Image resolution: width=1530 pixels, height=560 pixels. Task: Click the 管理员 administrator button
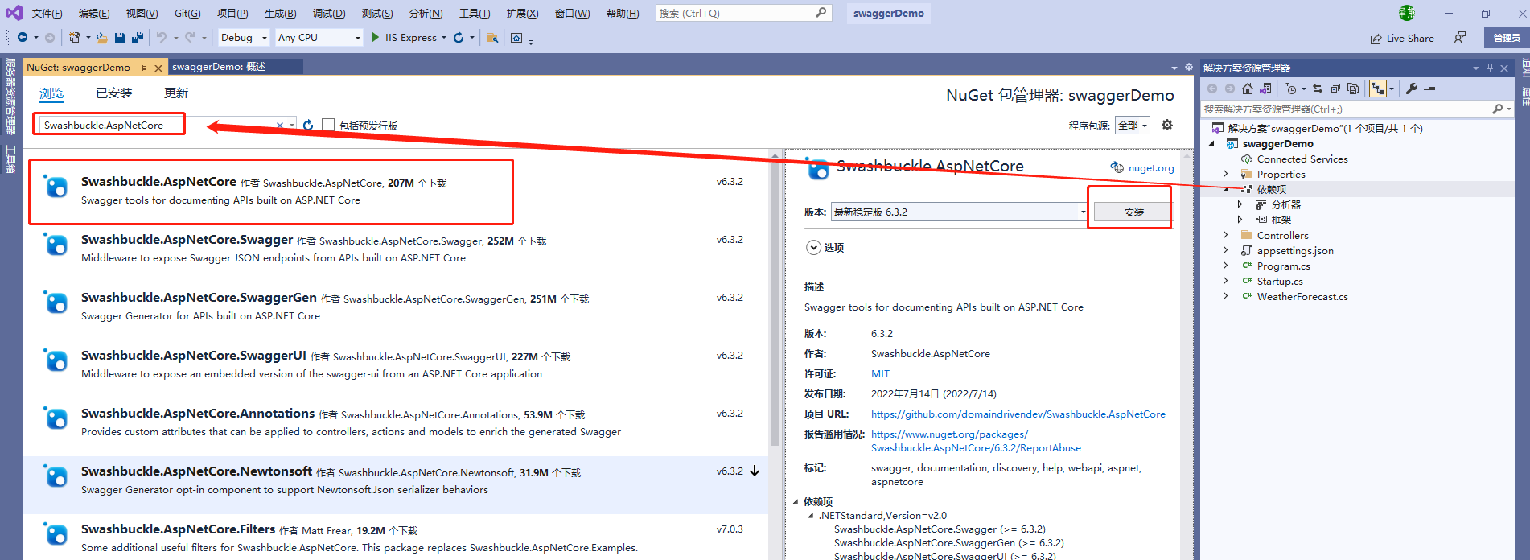point(1506,38)
